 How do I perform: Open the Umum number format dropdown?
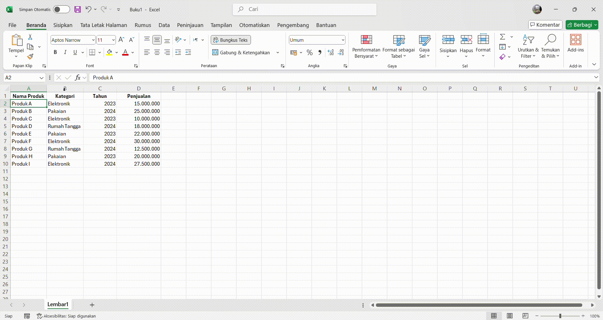[x=343, y=40]
